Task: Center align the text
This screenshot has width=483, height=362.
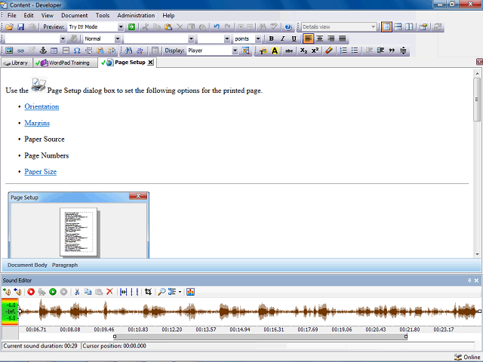Action: 320,38
